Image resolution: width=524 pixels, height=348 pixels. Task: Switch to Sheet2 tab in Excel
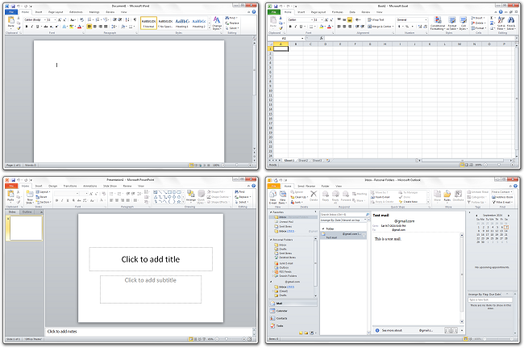click(x=303, y=161)
